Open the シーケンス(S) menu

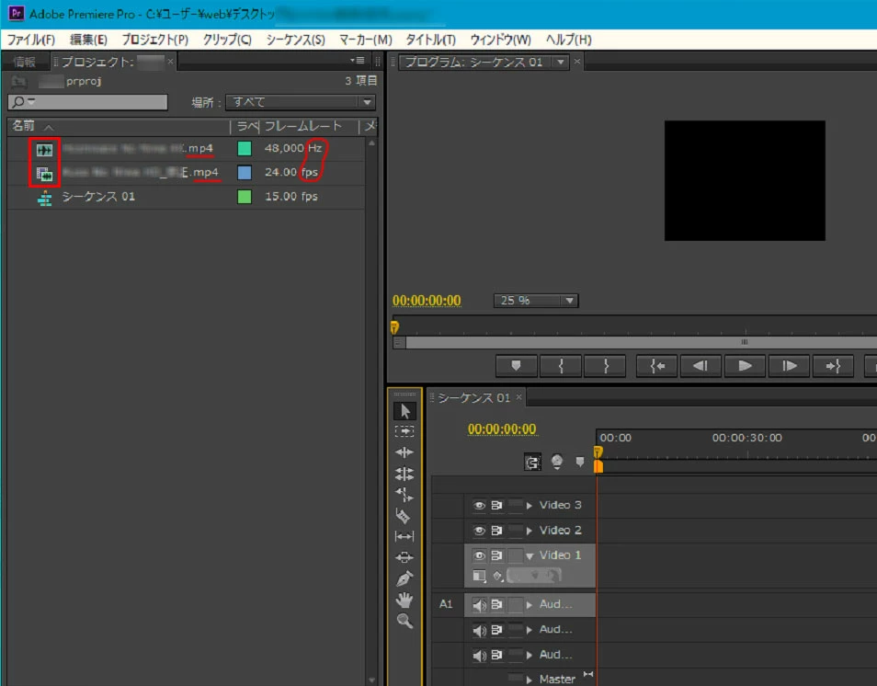295,40
